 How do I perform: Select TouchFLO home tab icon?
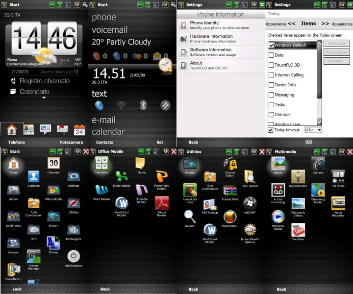click(x=12, y=130)
